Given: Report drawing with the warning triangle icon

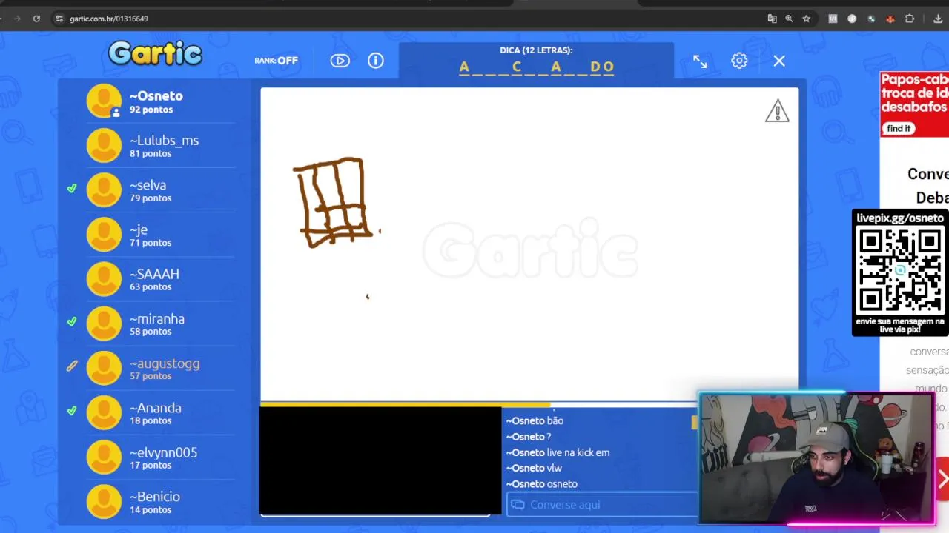Looking at the screenshot, I should (x=777, y=111).
